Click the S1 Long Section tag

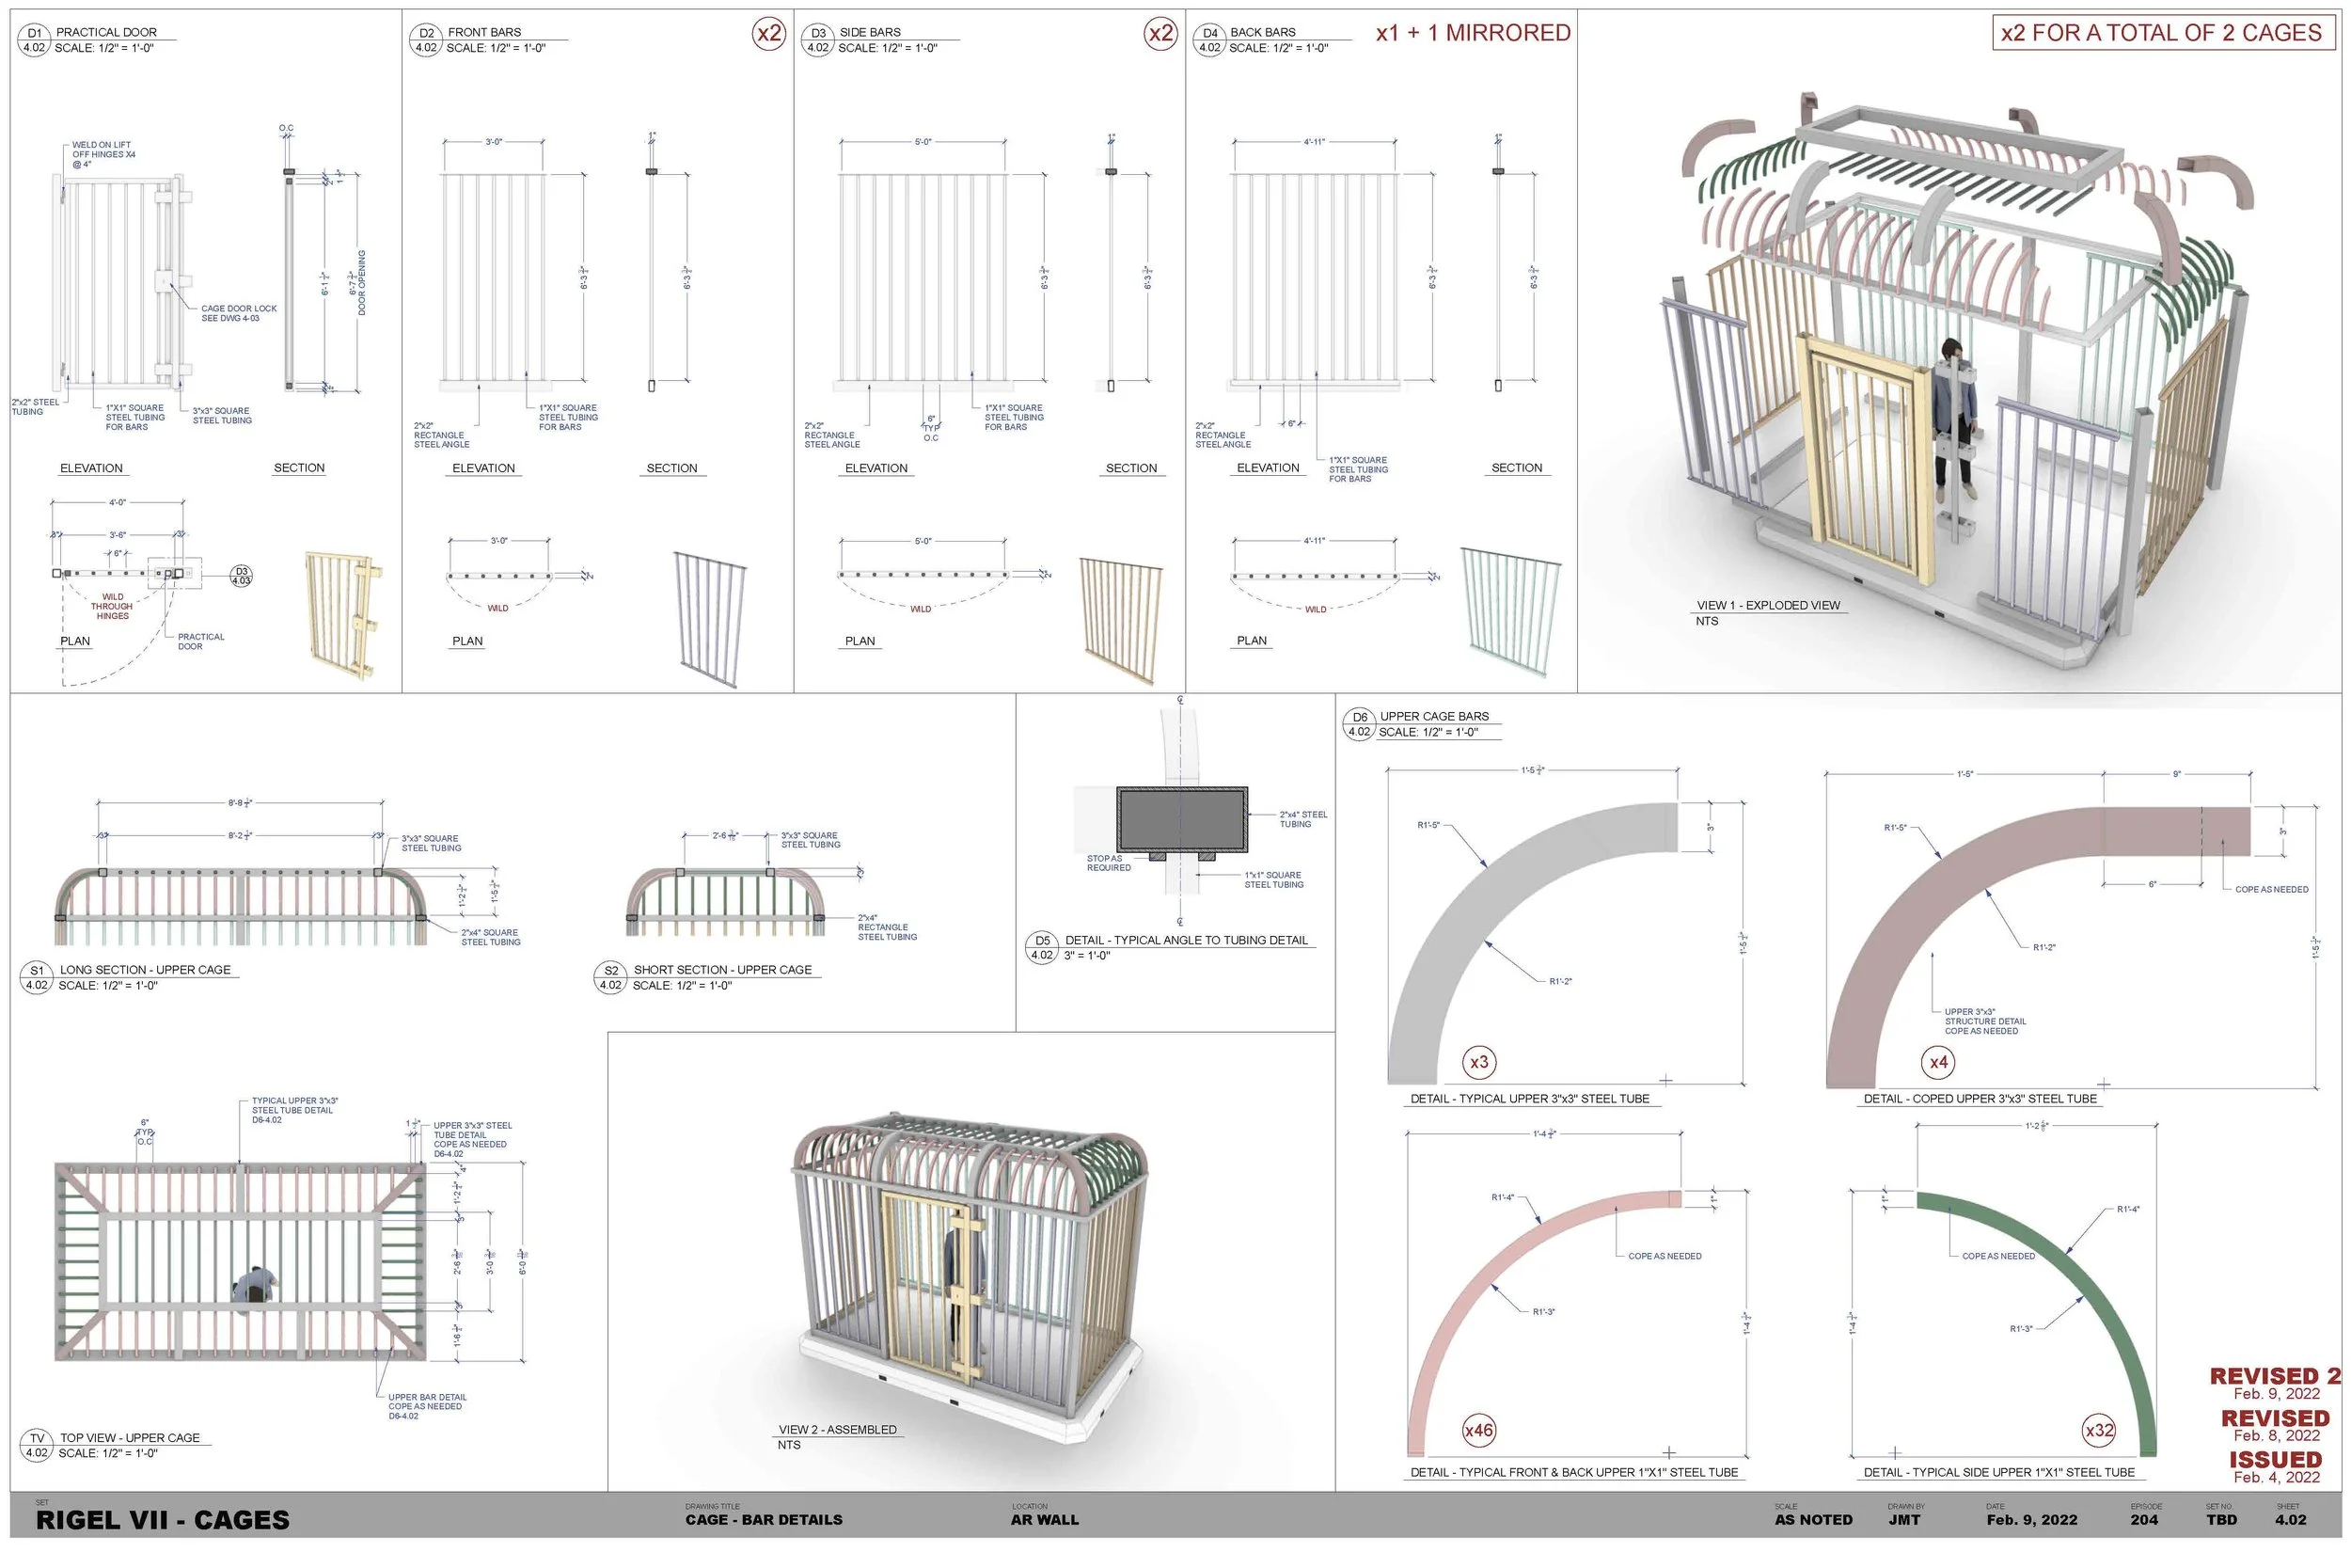(x=37, y=977)
